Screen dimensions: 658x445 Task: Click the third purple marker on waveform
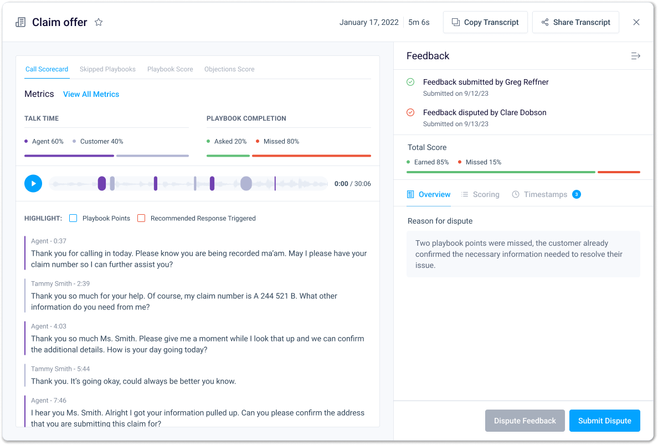coord(212,183)
